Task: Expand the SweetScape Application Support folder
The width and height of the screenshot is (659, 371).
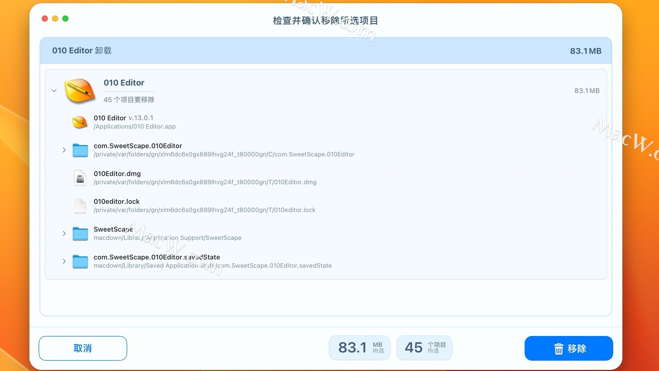Action: point(64,234)
